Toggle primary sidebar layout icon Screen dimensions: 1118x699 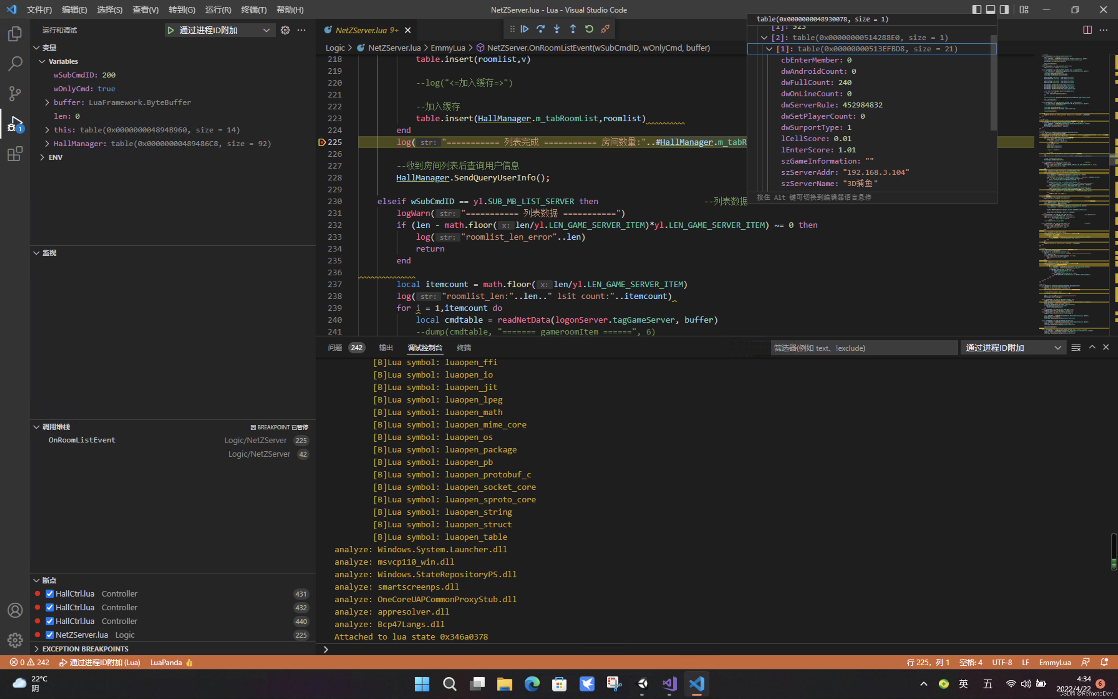pyautogui.click(x=976, y=10)
